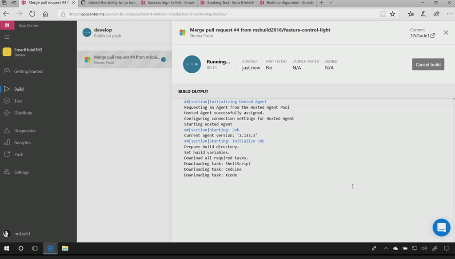Close the build details panel

point(446,33)
